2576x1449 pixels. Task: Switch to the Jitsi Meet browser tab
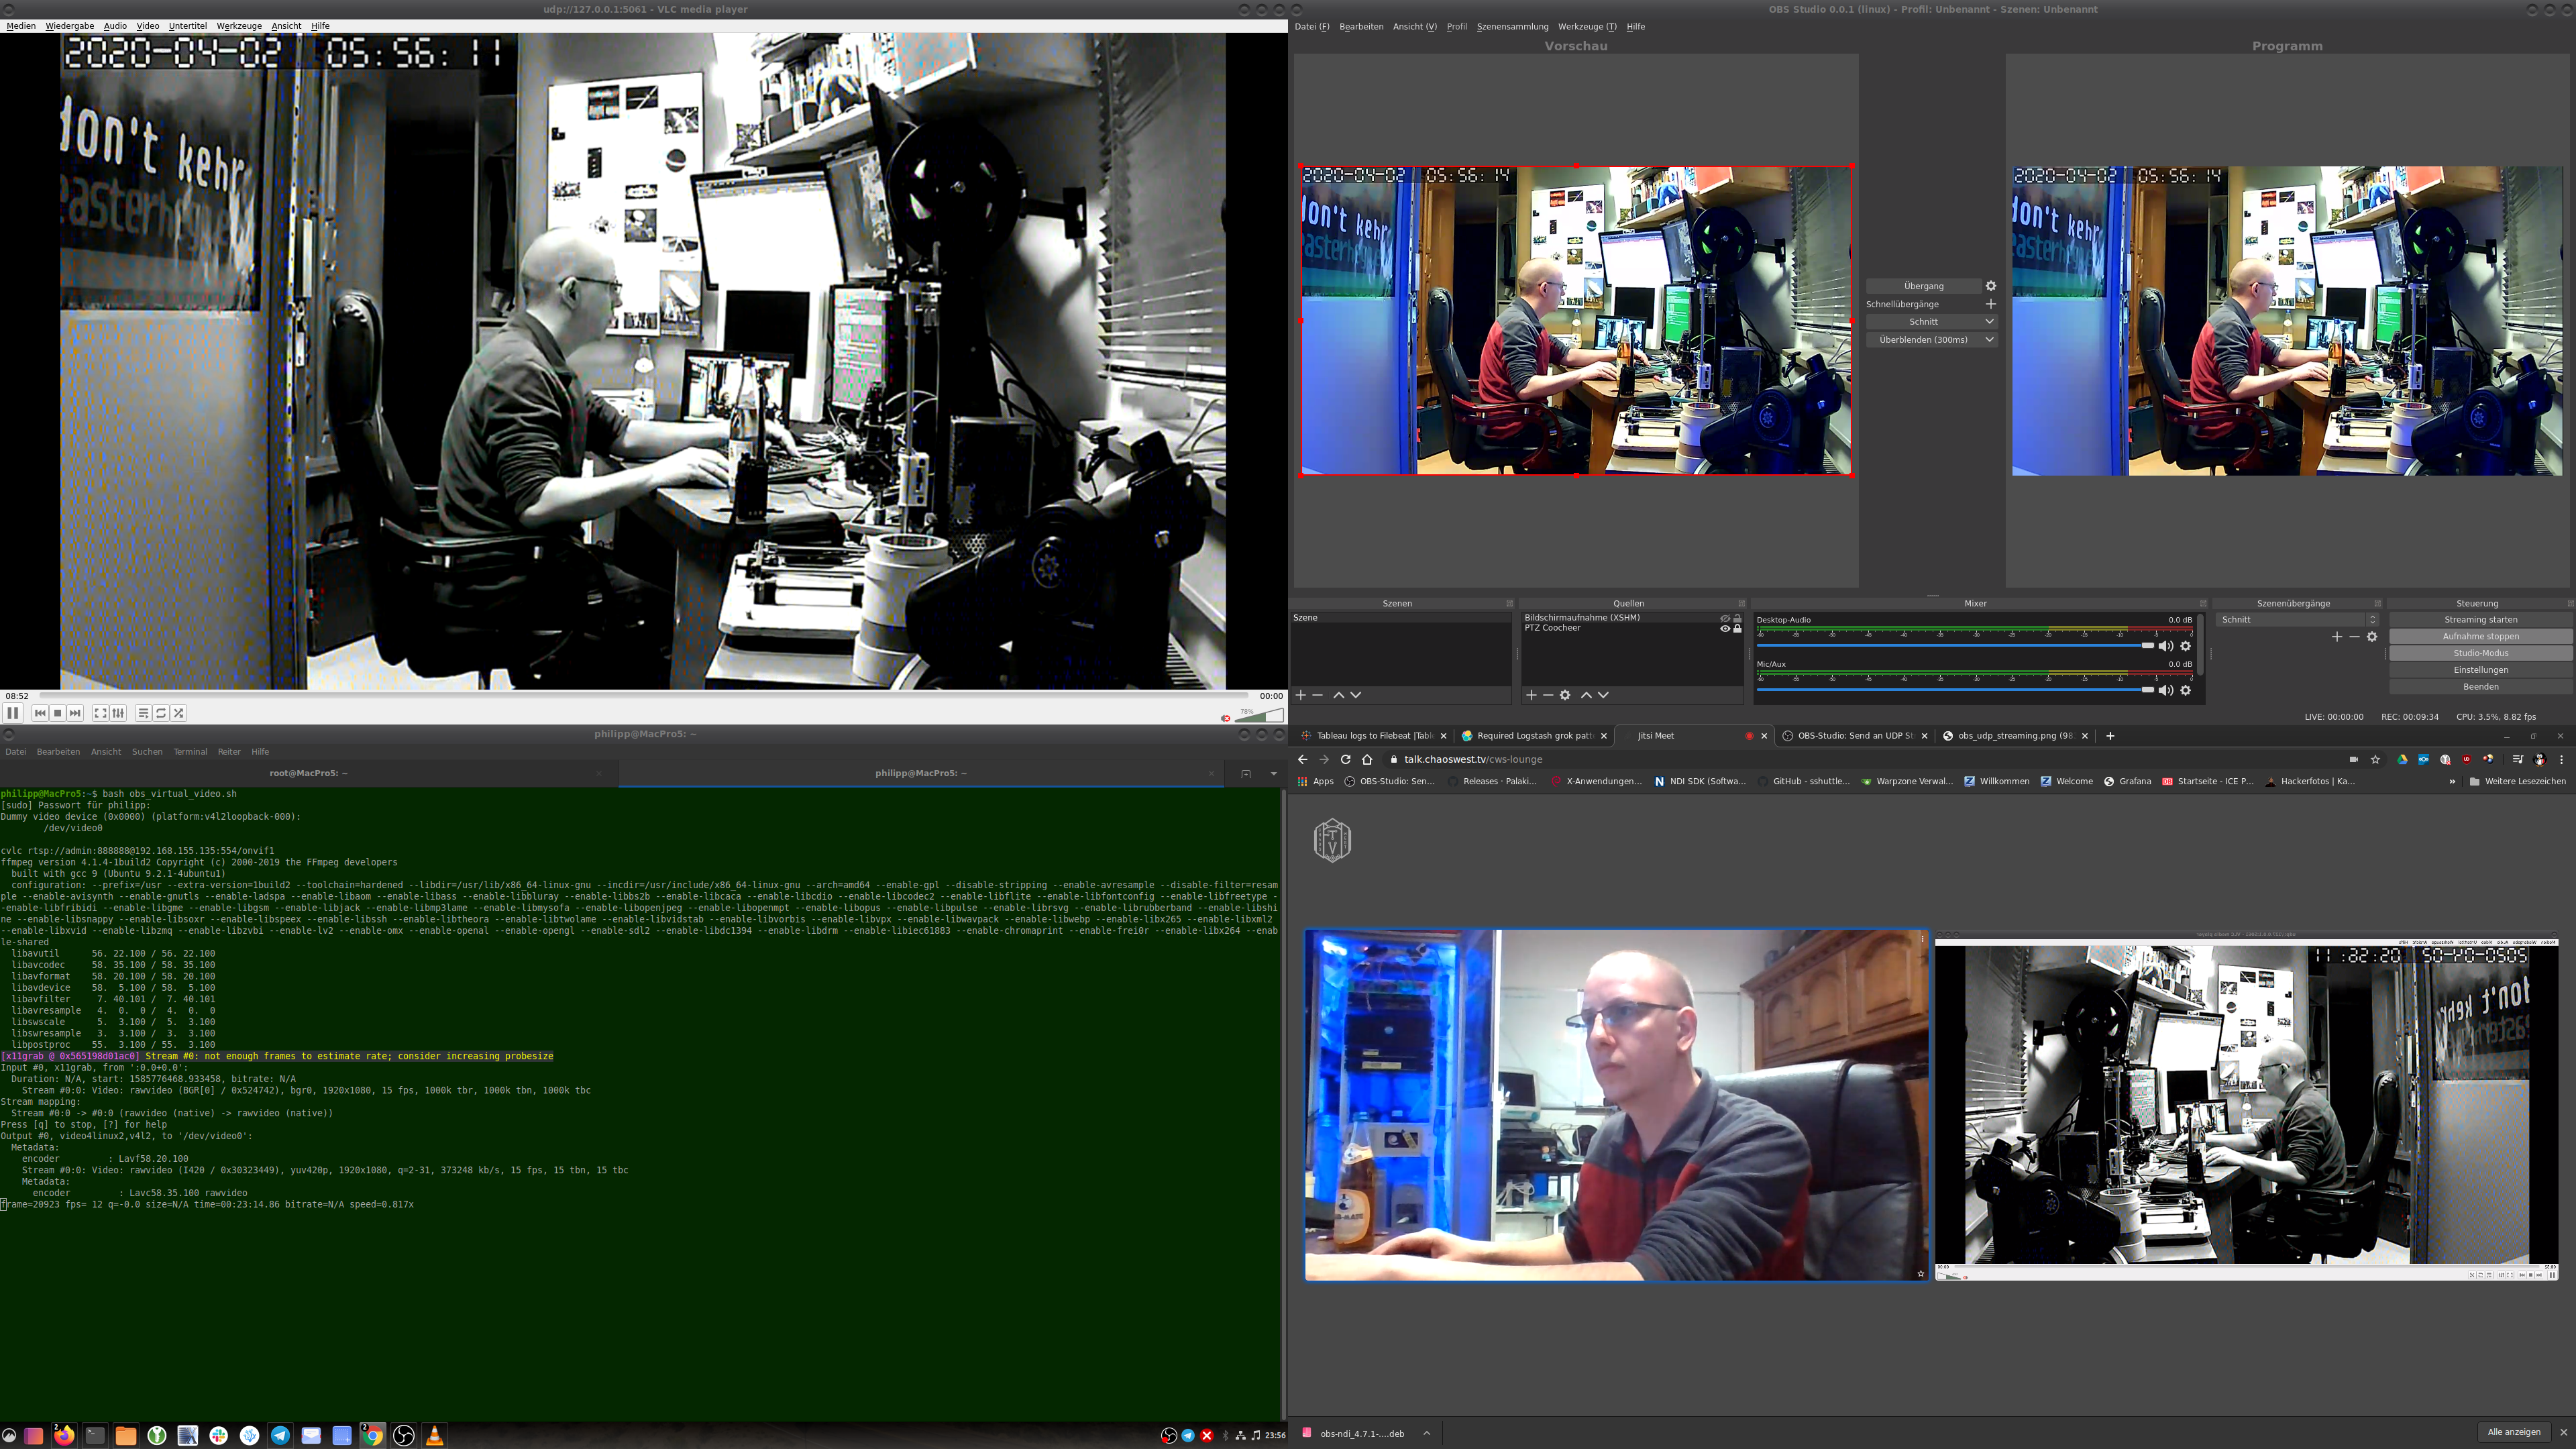(x=1656, y=736)
